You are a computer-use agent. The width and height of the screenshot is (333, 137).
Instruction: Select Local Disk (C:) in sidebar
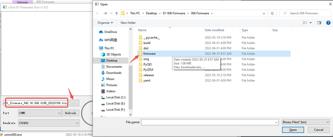[x=116, y=97]
